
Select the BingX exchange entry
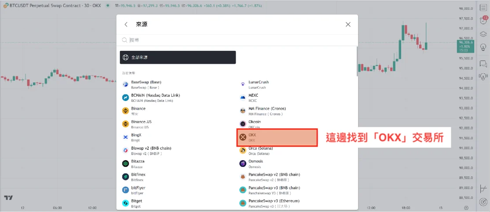(x=178, y=137)
